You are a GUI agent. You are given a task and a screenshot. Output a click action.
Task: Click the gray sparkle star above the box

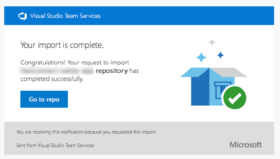point(212,42)
